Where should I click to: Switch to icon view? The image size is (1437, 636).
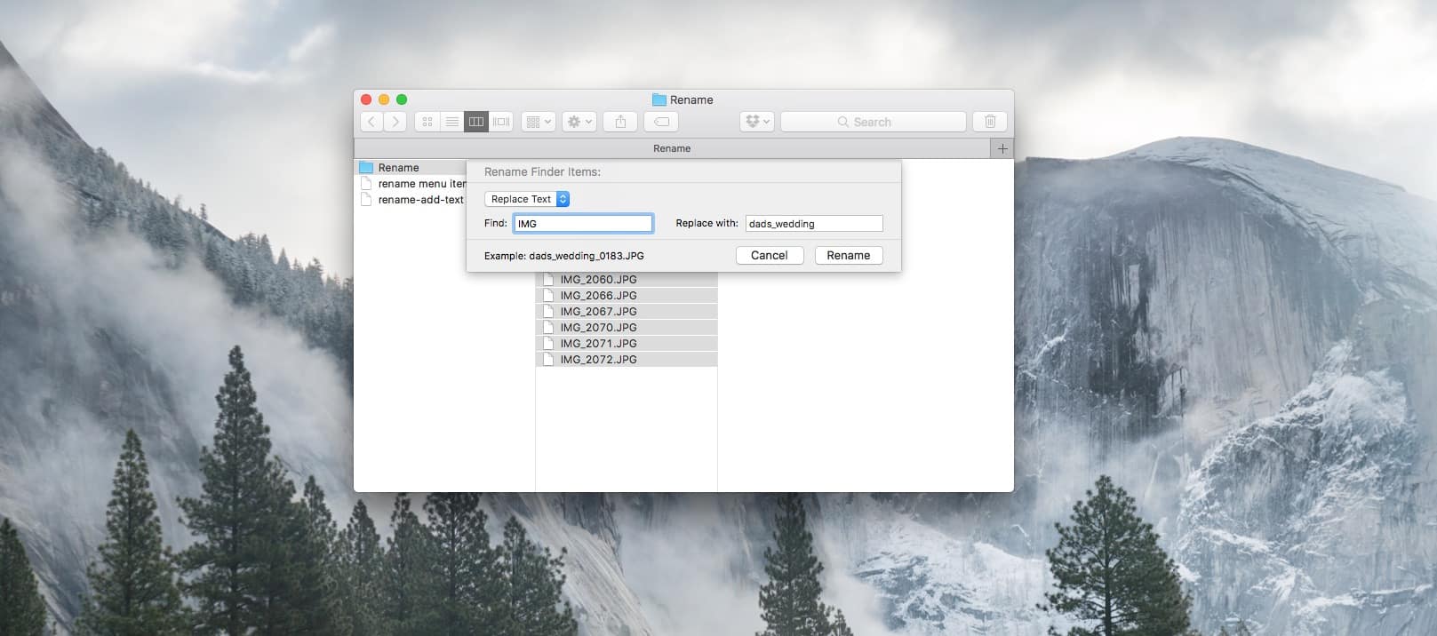pos(427,122)
